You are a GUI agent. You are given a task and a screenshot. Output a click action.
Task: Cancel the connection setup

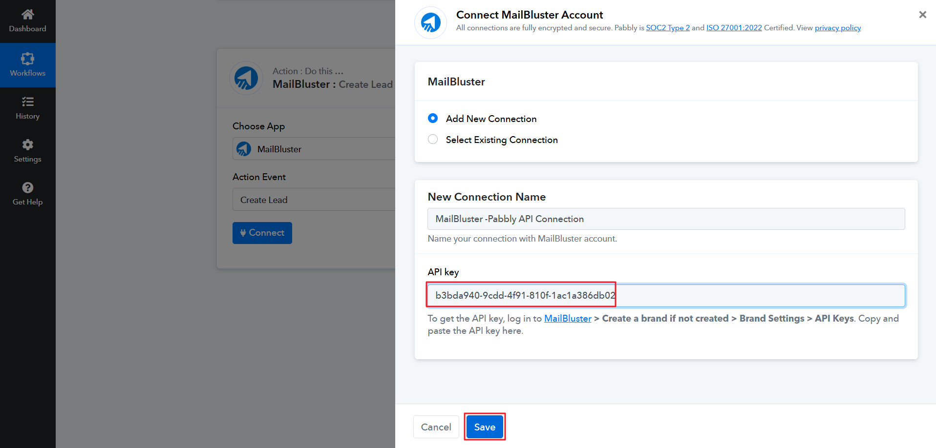436,427
